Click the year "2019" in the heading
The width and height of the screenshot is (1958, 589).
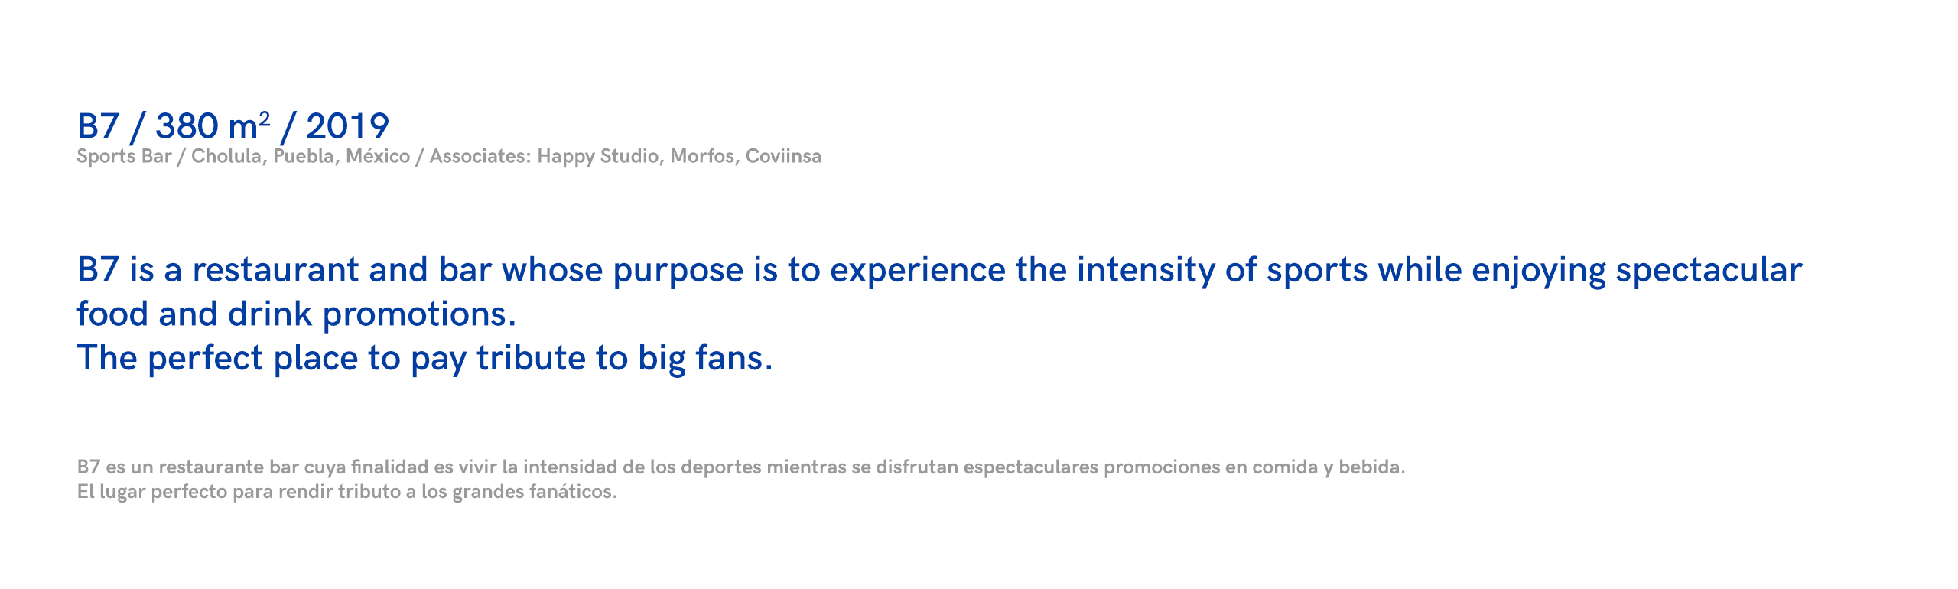[347, 126]
